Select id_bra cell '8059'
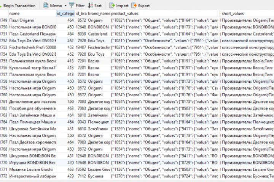 click(x=81, y=34)
